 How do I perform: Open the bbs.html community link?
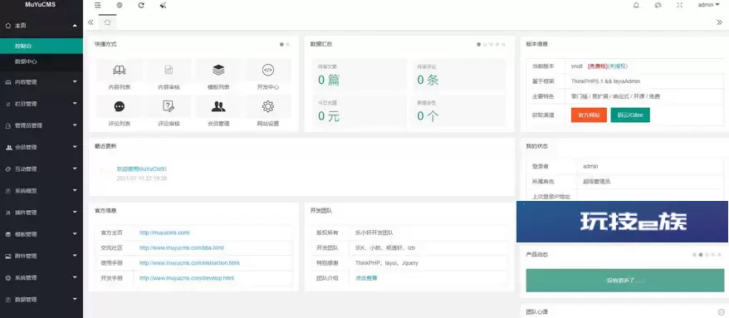pos(181,247)
